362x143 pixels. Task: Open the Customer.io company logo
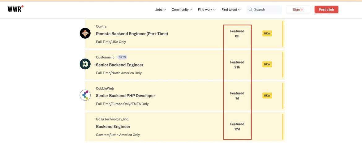point(85,64)
